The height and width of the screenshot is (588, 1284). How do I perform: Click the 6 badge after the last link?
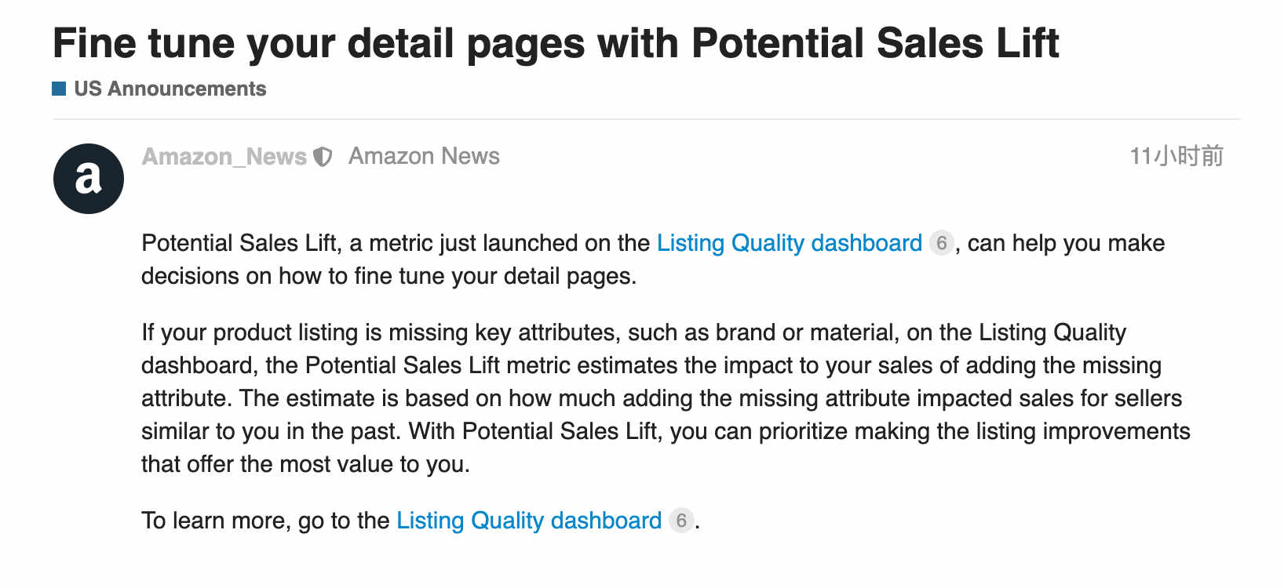(681, 521)
